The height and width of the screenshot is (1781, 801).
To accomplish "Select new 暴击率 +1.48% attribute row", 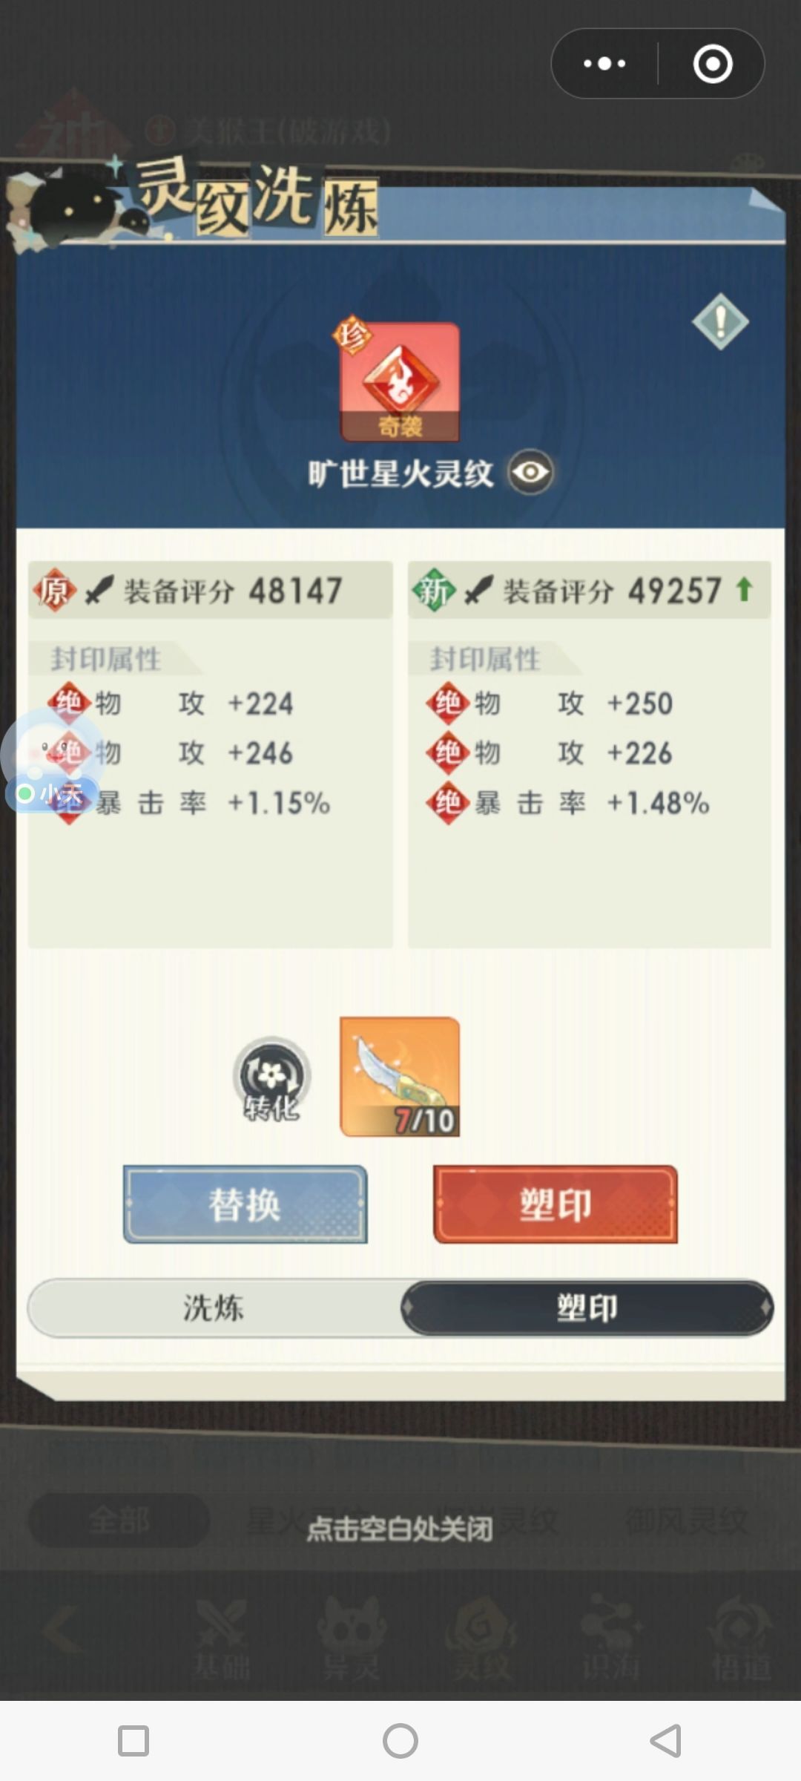I will pyautogui.click(x=568, y=803).
